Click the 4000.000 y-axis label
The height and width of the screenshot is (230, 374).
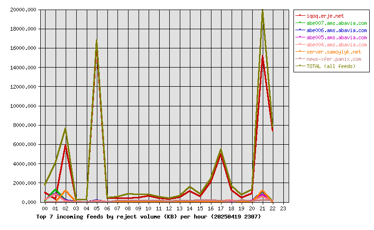tap(24, 164)
